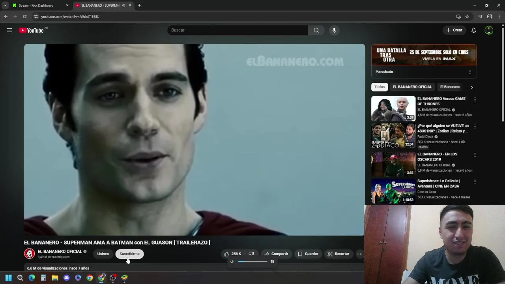This screenshot has height=284, width=505.
Task: Select the El Bananero filter chip
Action: click(x=450, y=87)
